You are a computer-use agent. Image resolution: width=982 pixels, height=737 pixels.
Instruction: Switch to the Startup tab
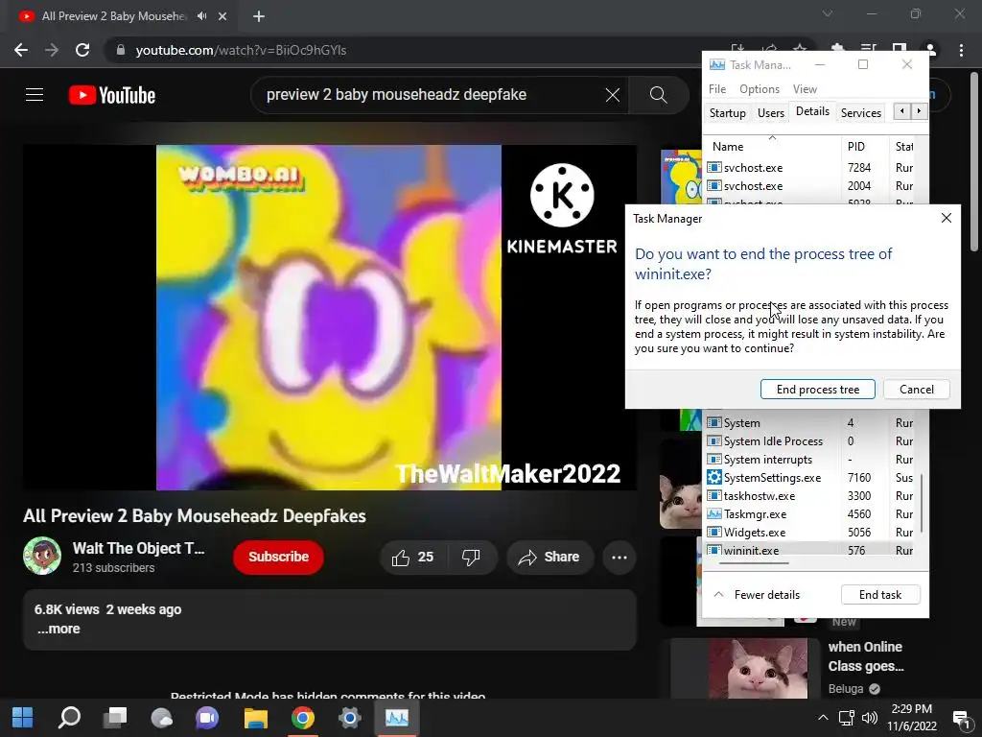coord(727,113)
